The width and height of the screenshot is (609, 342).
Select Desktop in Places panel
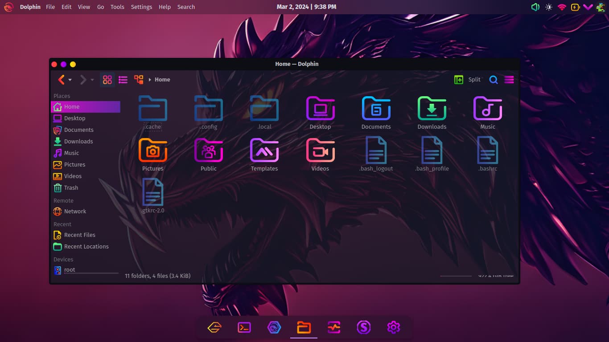(86, 118)
